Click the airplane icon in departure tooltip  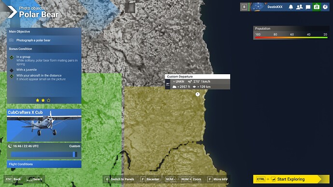pyautogui.click(x=167, y=84)
